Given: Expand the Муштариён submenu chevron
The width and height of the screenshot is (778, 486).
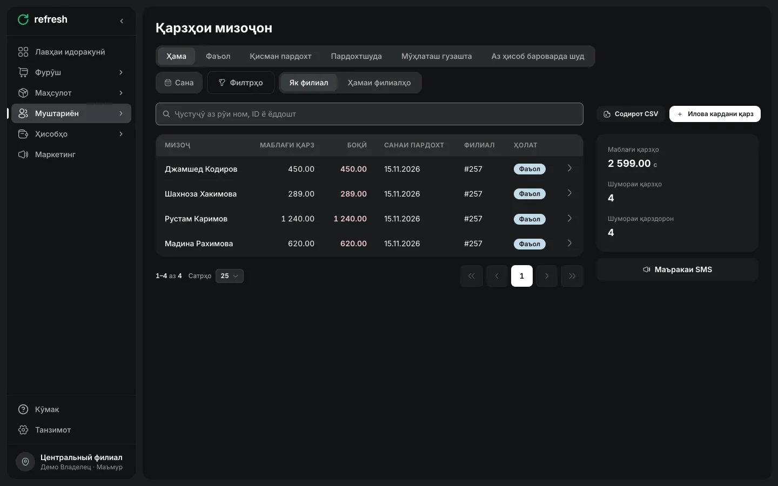Looking at the screenshot, I should (x=121, y=113).
